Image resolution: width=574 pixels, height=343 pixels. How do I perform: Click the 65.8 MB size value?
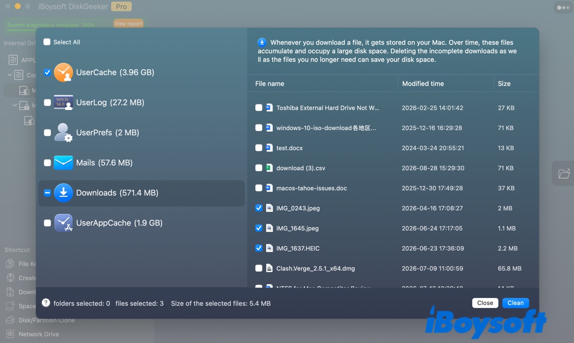click(509, 268)
